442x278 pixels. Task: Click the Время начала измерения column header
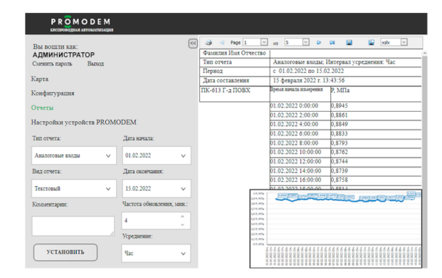click(x=300, y=94)
